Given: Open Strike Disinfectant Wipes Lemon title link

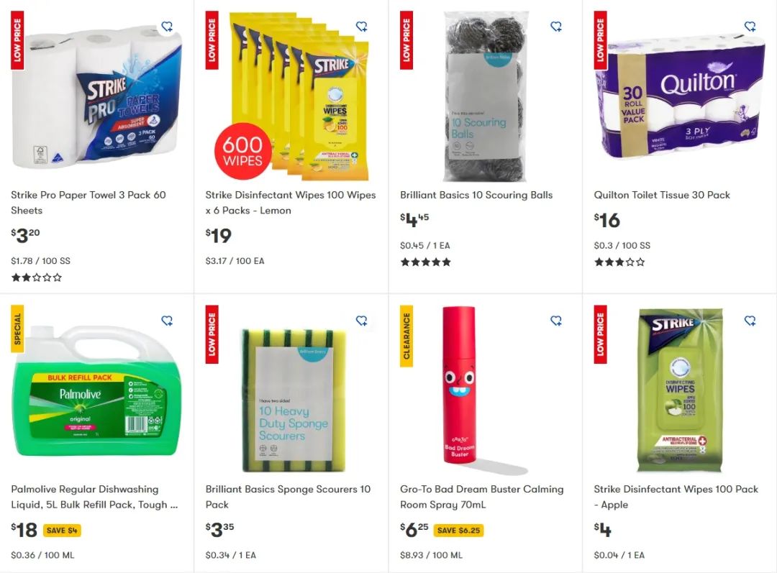Looking at the screenshot, I should click(x=291, y=203).
